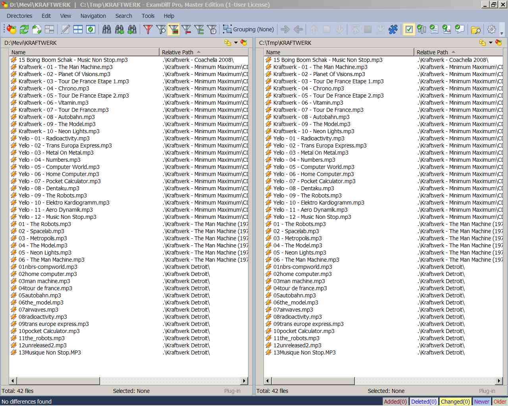Viewport: 508px width, 406px height.
Task: Click the swap panes layout icon
Action: pyautogui.click(x=49, y=29)
